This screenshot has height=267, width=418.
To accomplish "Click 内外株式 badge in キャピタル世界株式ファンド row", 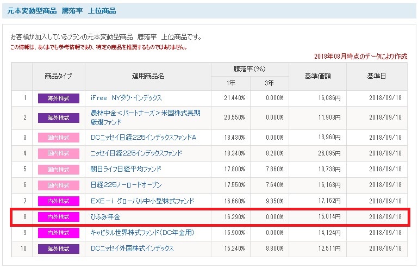I will pos(59,233).
